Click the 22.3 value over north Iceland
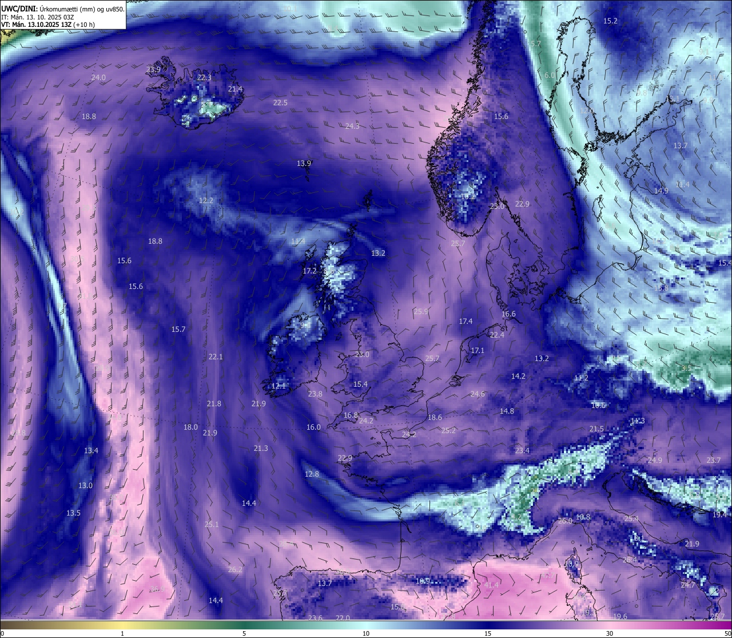The height and width of the screenshot is (638, 732). (x=204, y=77)
